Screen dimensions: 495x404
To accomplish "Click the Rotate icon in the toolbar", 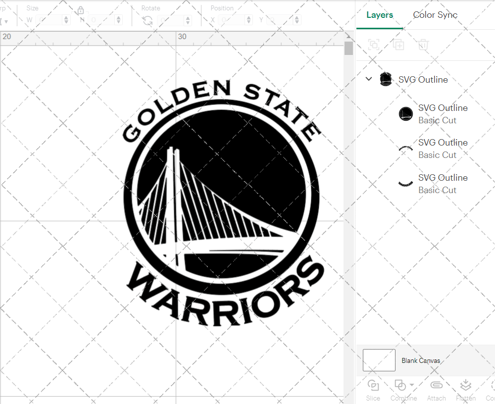I will (147, 20).
